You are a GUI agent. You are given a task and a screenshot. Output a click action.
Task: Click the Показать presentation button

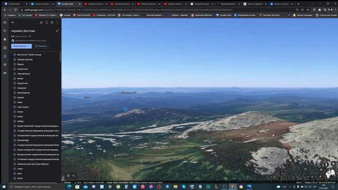pyautogui.click(x=41, y=46)
